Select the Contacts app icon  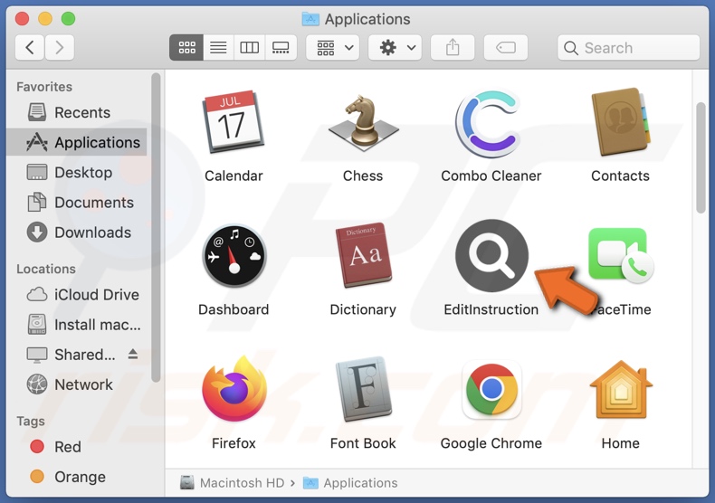[620, 122]
